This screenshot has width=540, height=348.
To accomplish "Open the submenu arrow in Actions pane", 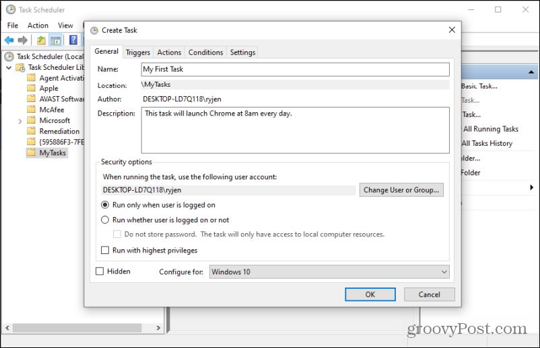I will point(532,187).
